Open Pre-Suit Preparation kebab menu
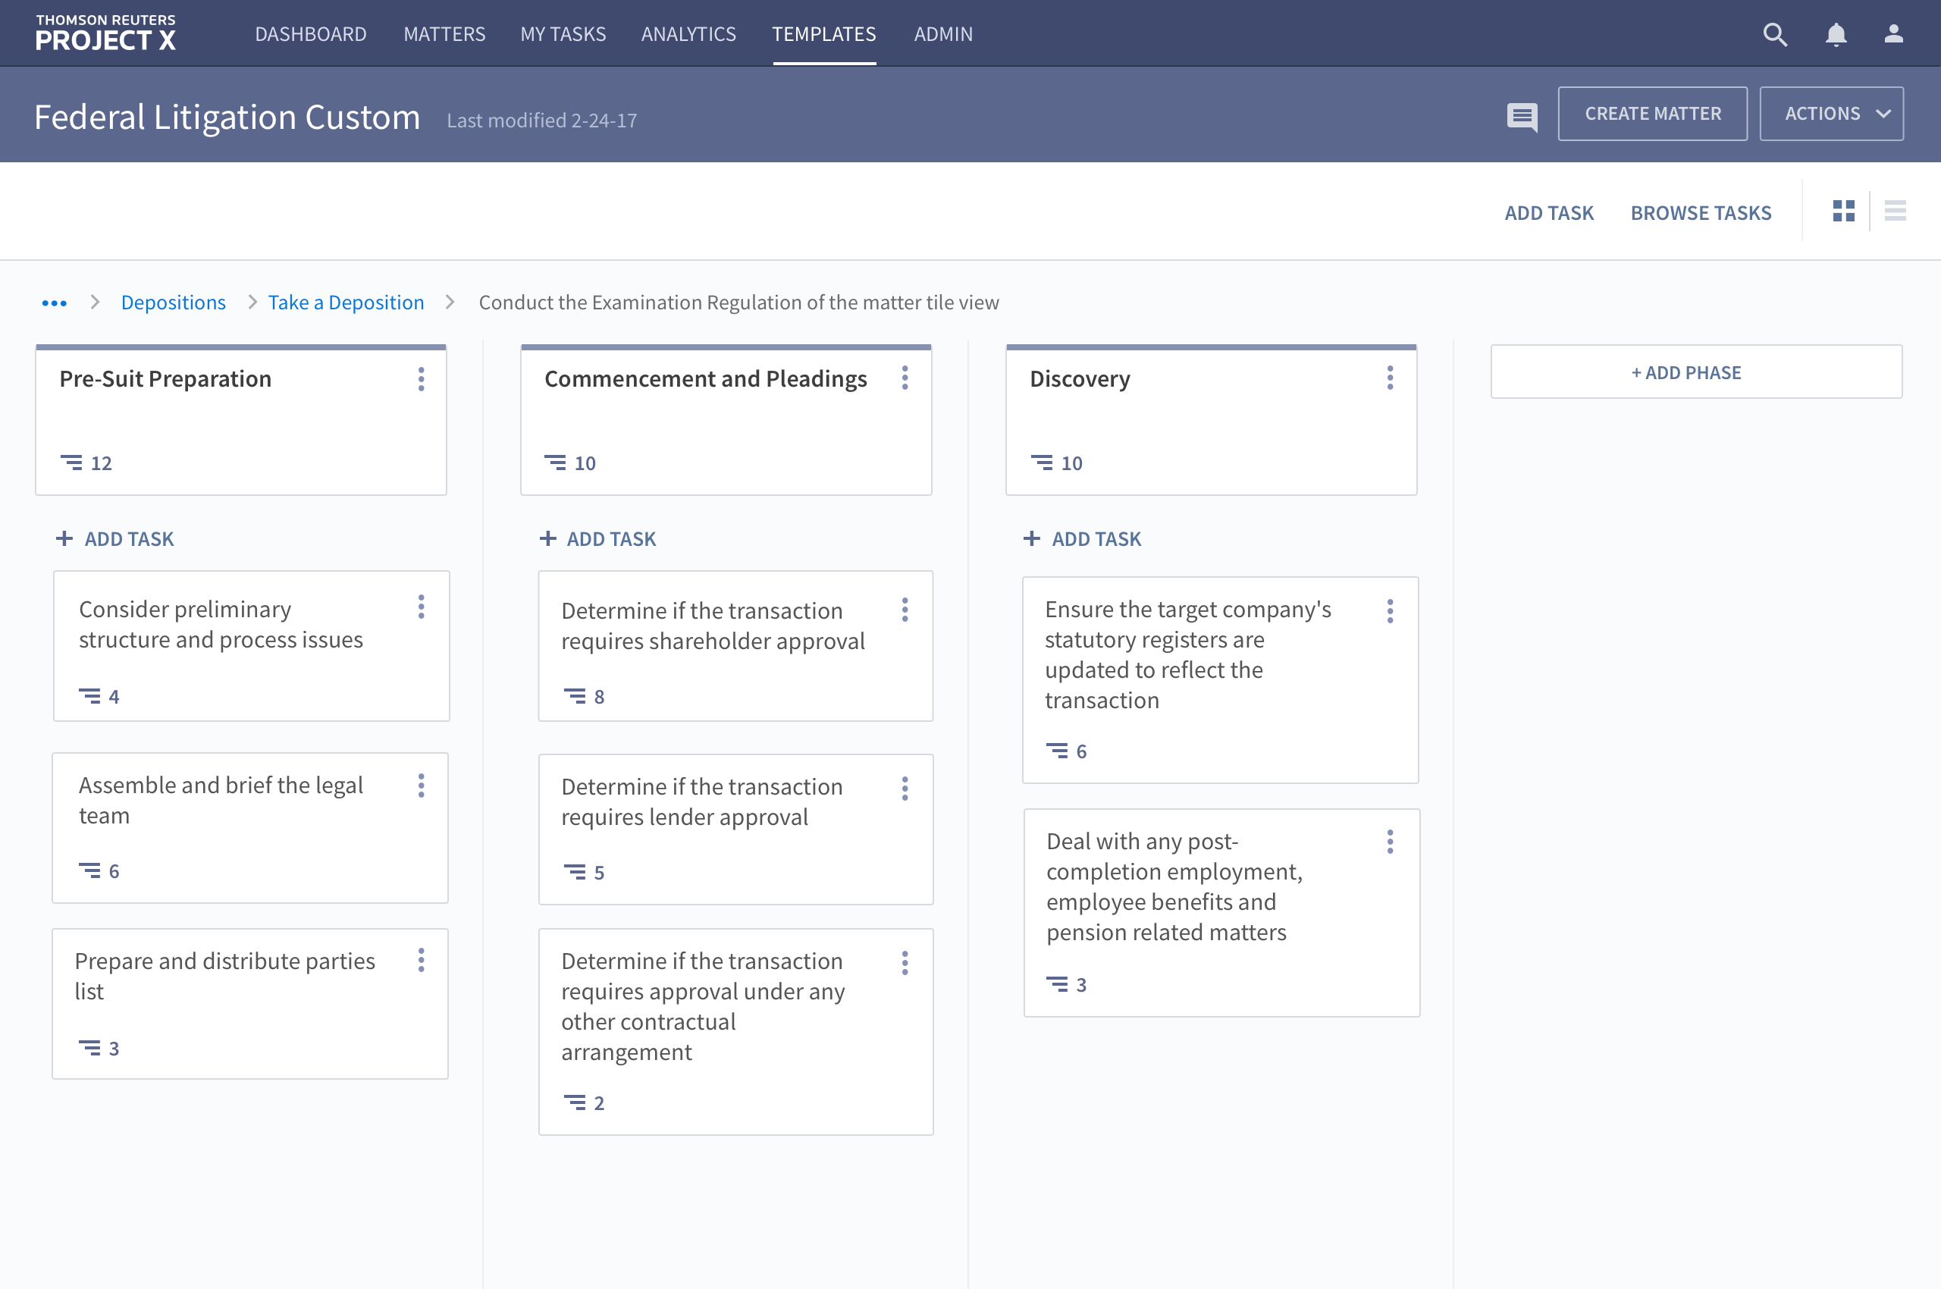 click(421, 379)
